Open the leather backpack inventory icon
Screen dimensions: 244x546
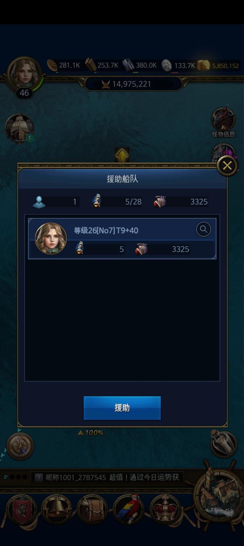pyautogui.click(x=92, y=509)
